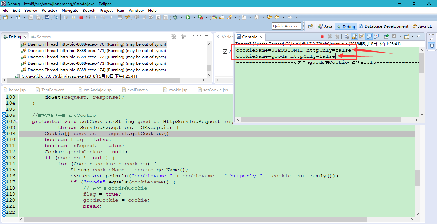Open the Back navigation history dropdown

(x=283, y=17)
